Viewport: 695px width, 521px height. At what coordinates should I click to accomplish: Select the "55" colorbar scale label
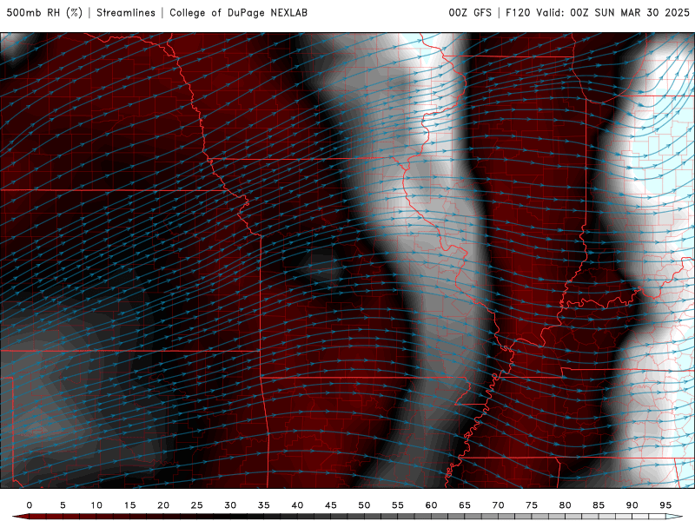click(x=398, y=505)
